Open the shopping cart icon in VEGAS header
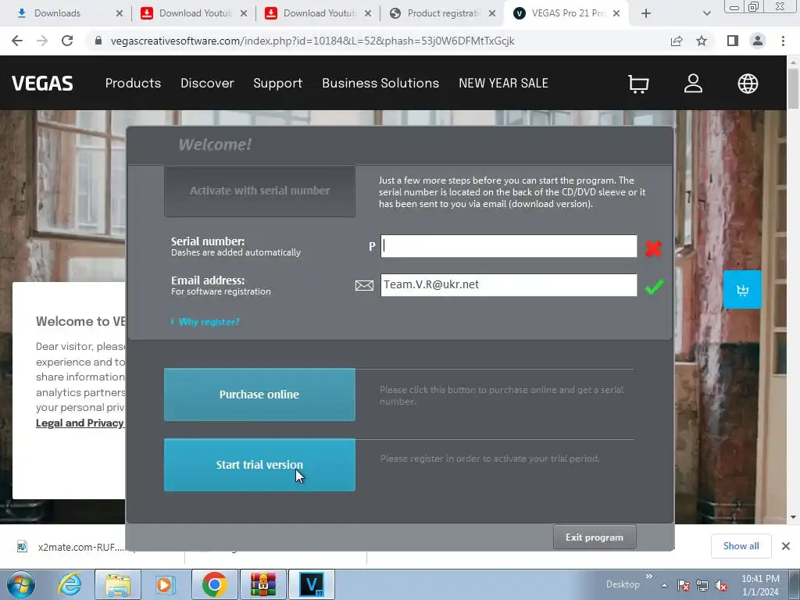This screenshot has width=800, height=600. pos(638,84)
